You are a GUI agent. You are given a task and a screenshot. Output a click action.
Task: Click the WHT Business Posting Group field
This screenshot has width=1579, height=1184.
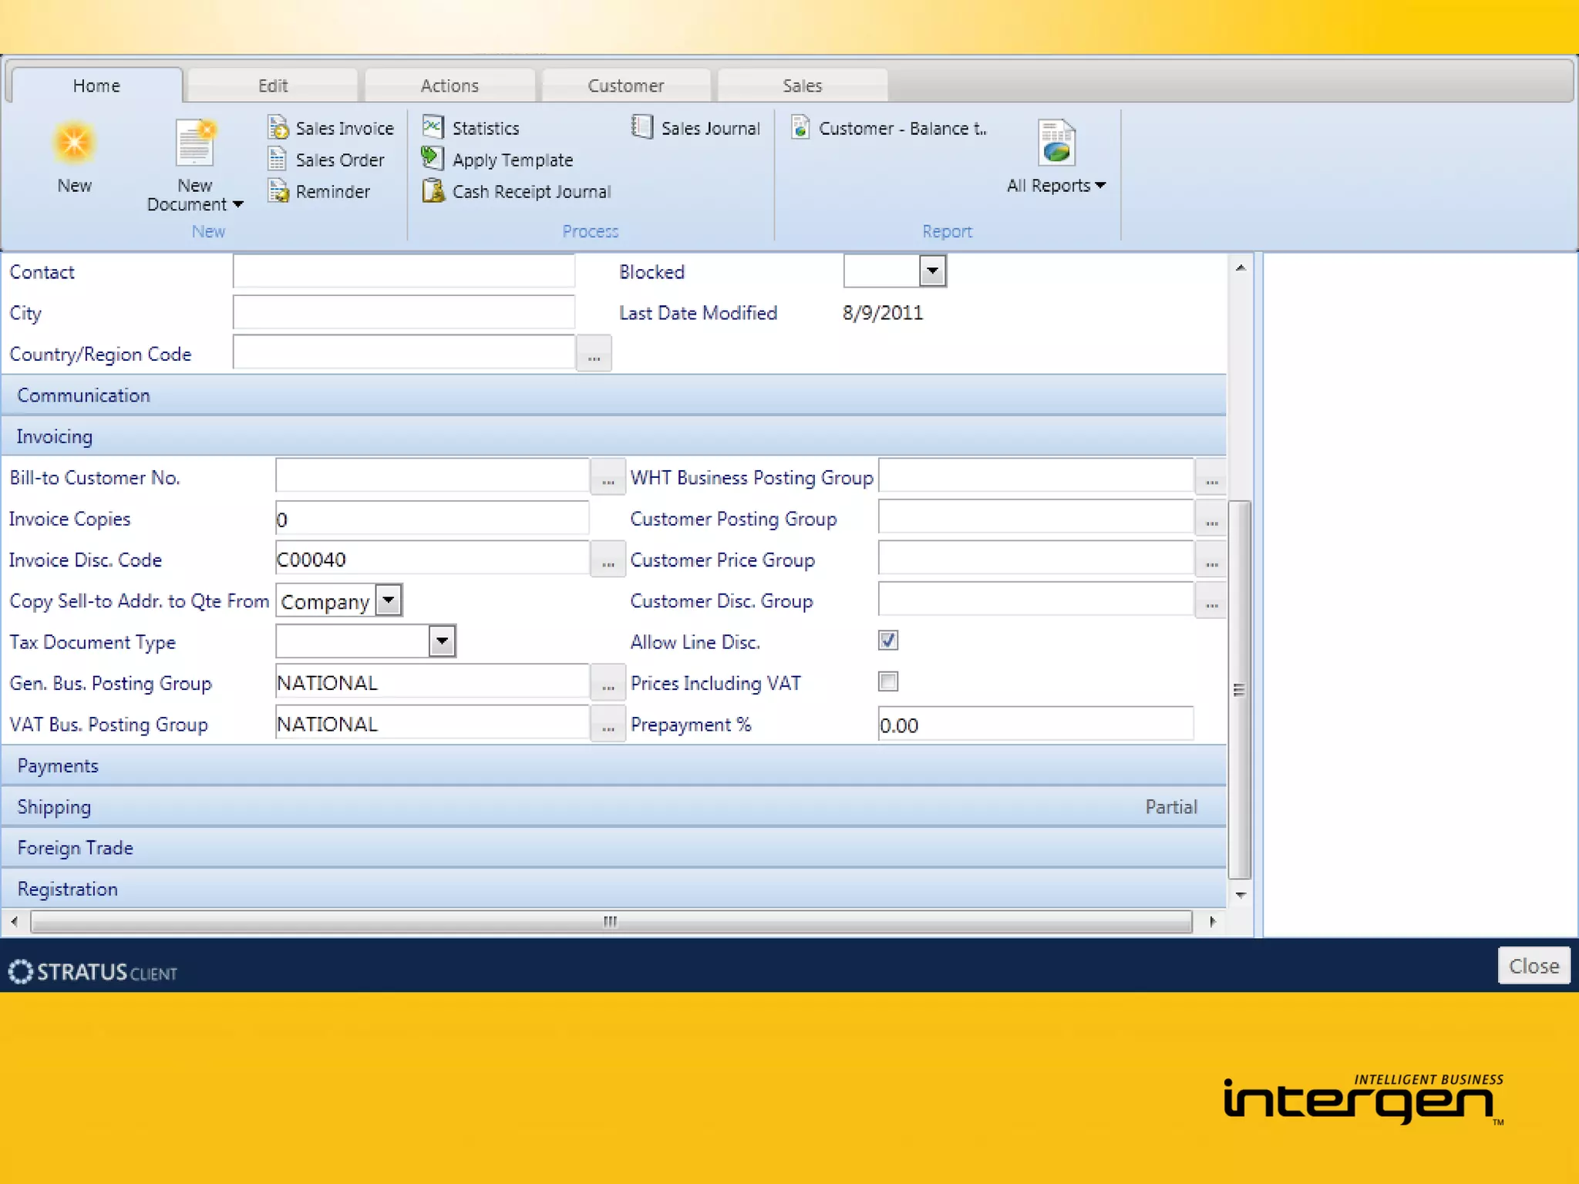(x=1035, y=477)
